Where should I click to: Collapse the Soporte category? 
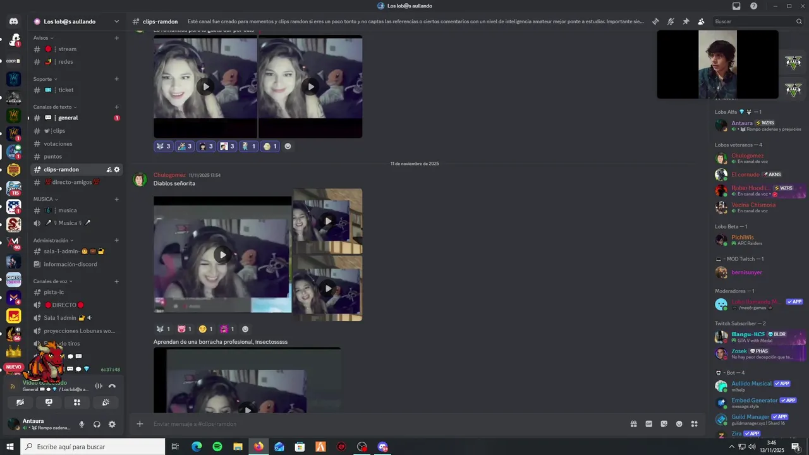(x=46, y=79)
